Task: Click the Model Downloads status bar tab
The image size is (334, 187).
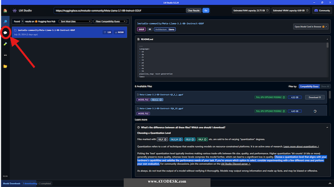Action: point(12,183)
